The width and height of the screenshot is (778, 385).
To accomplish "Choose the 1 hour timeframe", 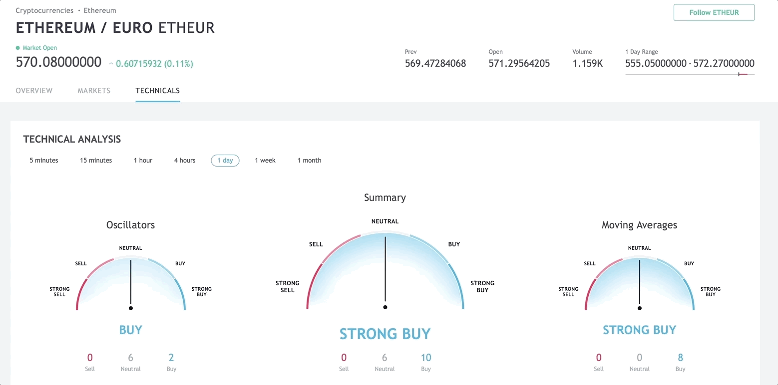I will tap(143, 161).
